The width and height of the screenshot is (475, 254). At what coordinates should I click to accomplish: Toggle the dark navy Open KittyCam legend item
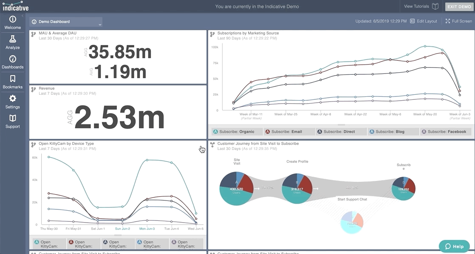tap(118, 244)
